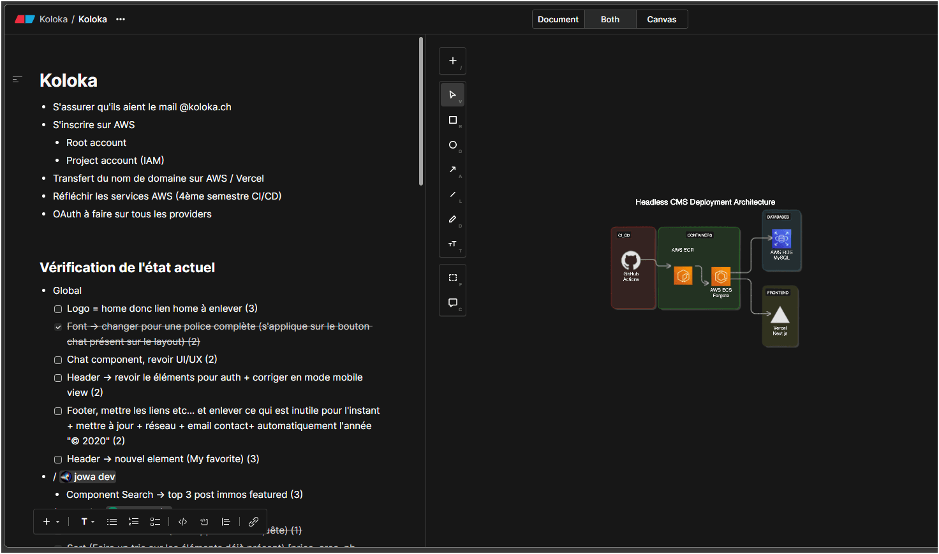Screen dimensions: 939x554
Task: Insert bulleted list from format toolbar
Action: pos(112,521)
